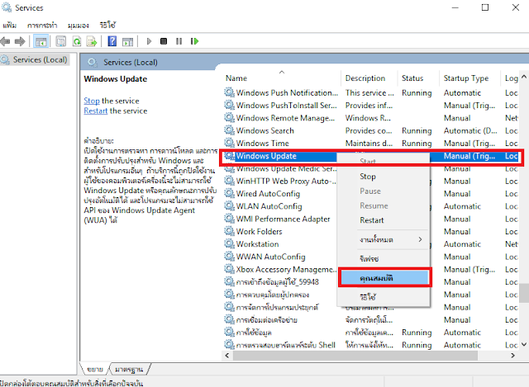The height and width of the screenshot is (387, 529).
Task: Click the gear icon of Wired AutoConfig
Action: [x=230, y=194]
